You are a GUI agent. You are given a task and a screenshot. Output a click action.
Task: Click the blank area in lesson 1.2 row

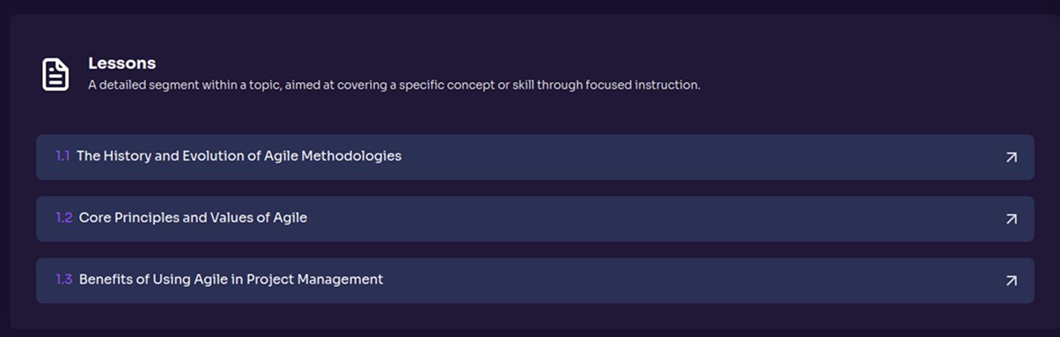(x=649, y=218)
